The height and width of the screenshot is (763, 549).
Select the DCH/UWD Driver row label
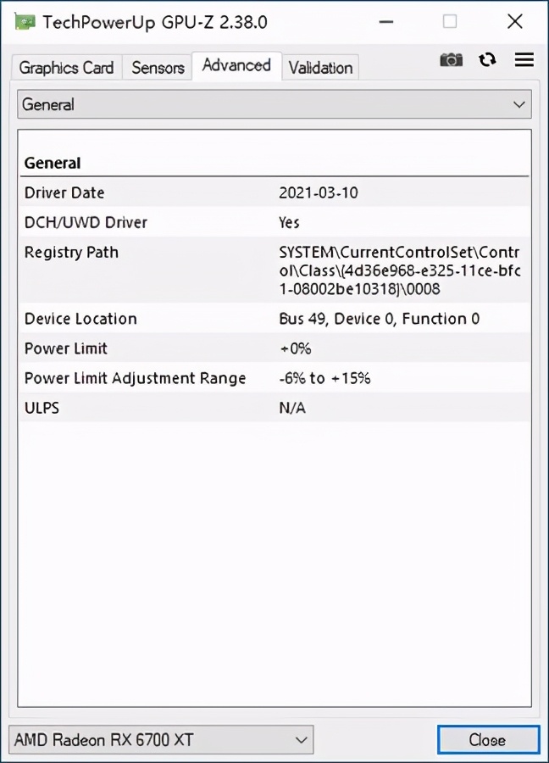[x=86, y=222]
